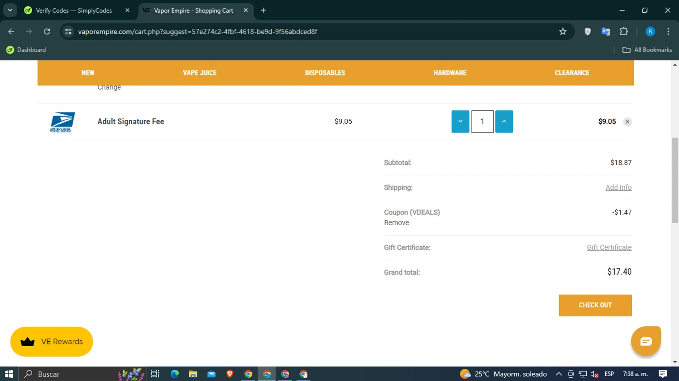Show hidden system tray icons chevron
Screen dimensions: 679x381
pos(559,374)
